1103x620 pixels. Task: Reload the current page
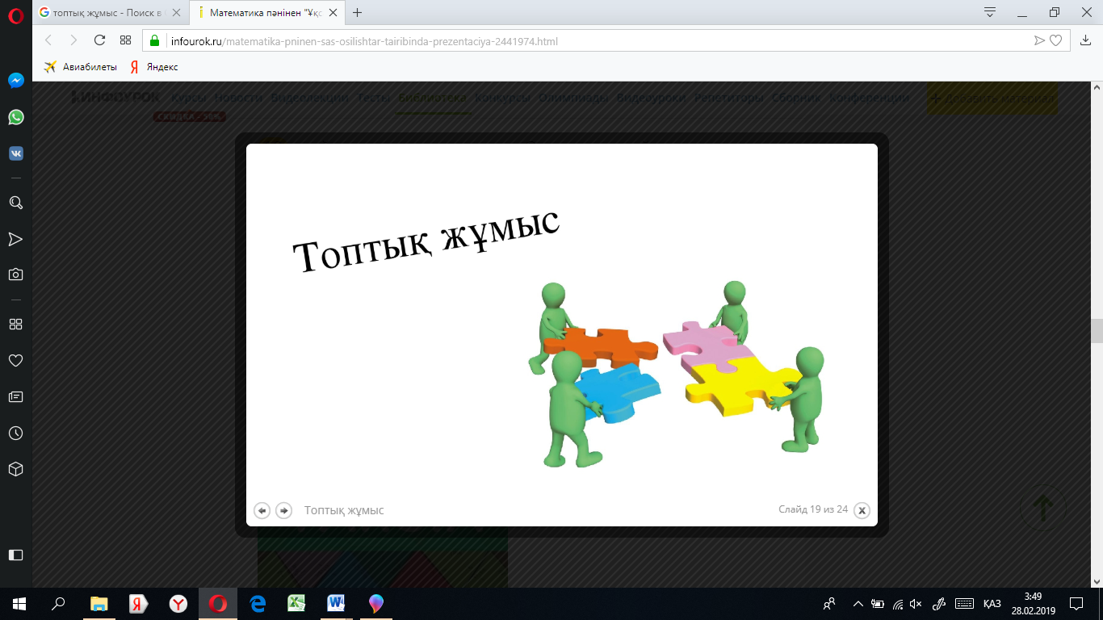click(99, 40)
